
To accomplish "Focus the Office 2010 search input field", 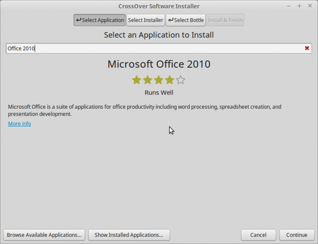I will coord(159,48).
